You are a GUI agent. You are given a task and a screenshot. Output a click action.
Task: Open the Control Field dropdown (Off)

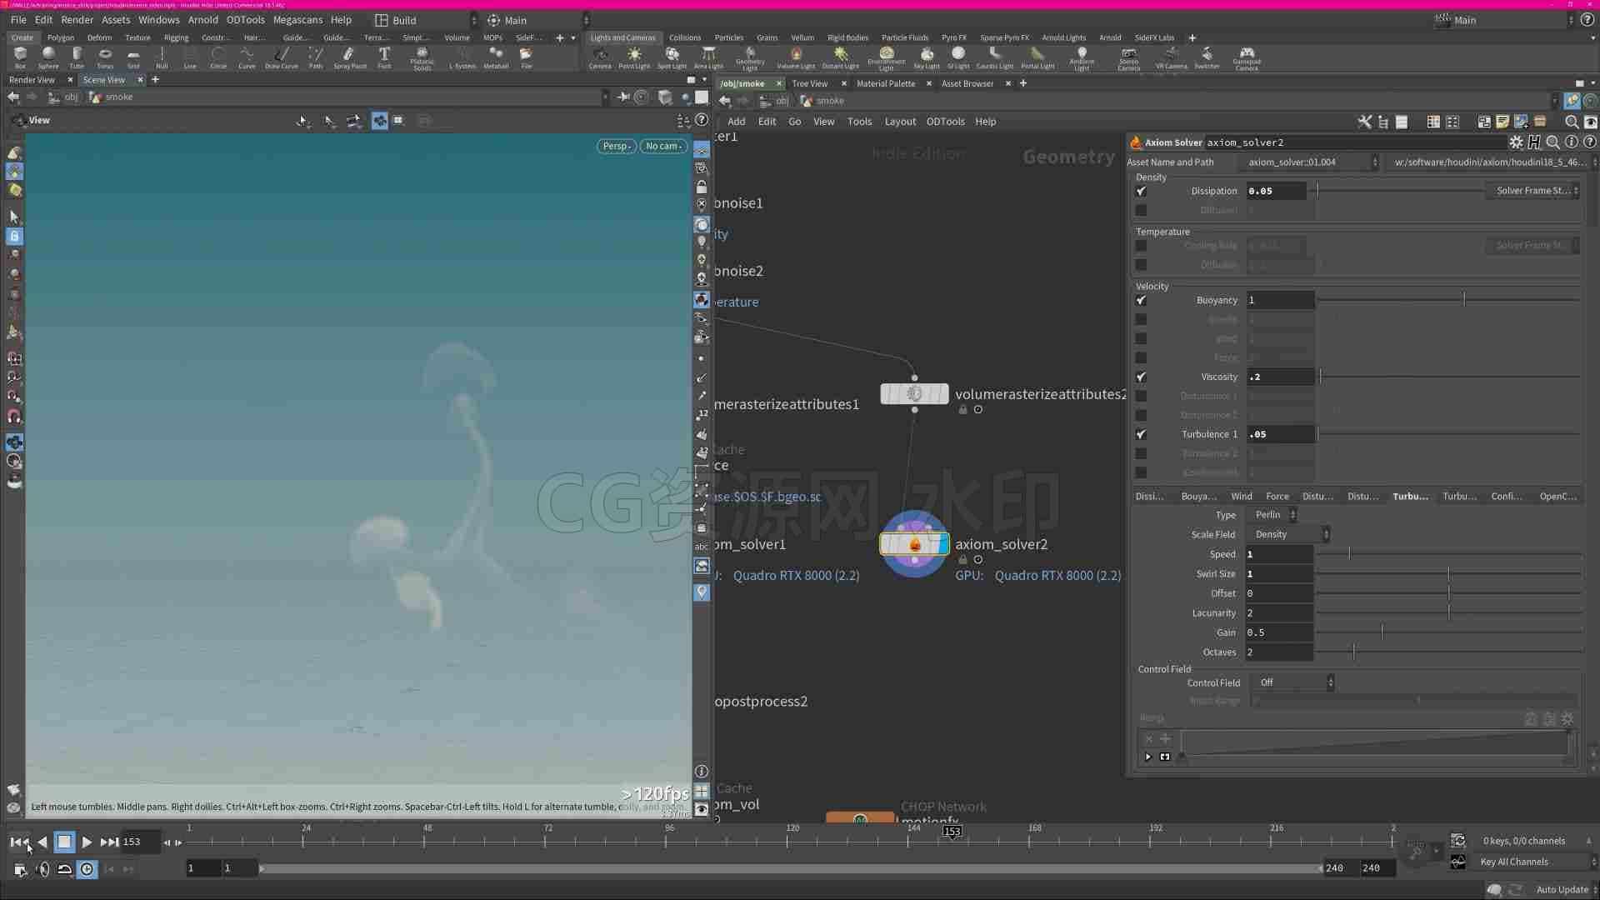[1292, 682]
